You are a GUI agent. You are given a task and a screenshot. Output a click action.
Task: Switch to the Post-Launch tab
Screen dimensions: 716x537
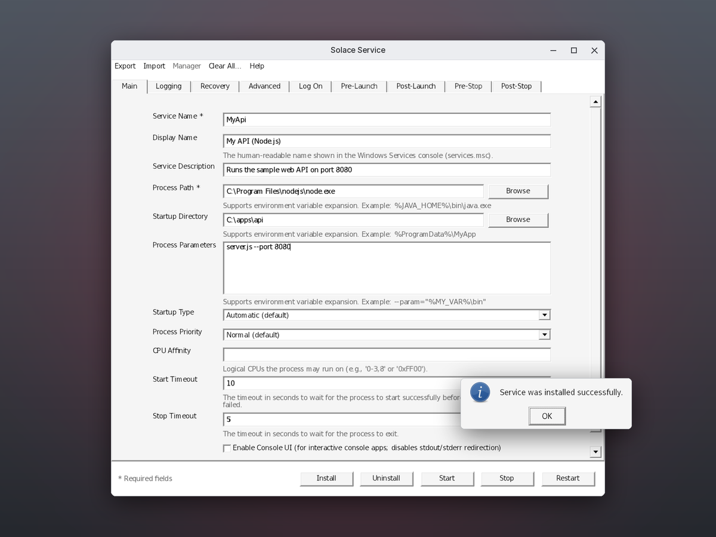click(x=416, y=87)
